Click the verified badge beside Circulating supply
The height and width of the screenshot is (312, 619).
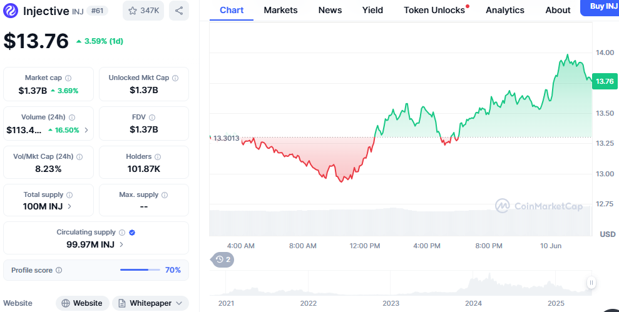(x=132, y=233)
